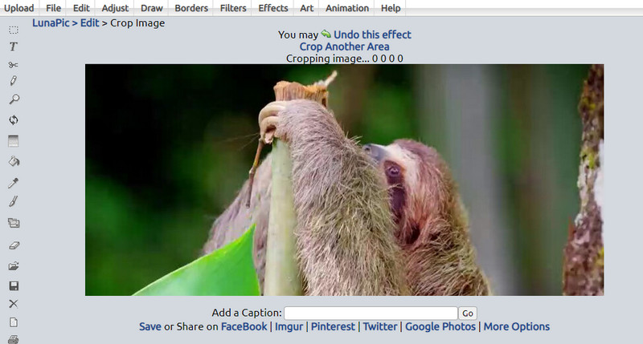643x344 pixels.
Task: Select the rectangular selection tool
Action: click(x=13, y=30)
